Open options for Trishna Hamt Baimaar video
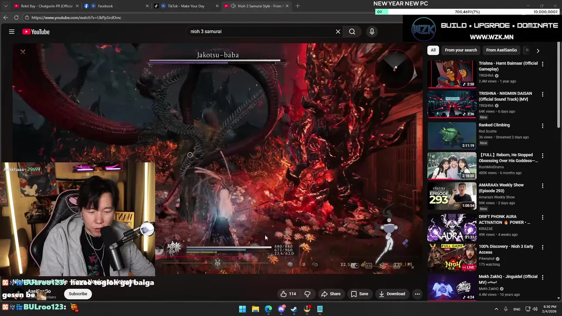The image size is (562, 316). point(543,64)
